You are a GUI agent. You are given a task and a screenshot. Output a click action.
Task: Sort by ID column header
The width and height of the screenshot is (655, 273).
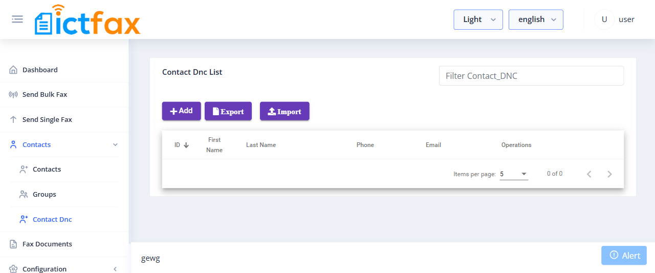[x=178, y=145]
